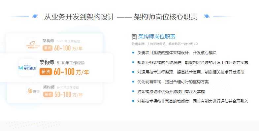Viewport: 259px width, 131px height.
Task: Click the bookmark icon beside 架构师岗位职责
Action: point(134,37)
